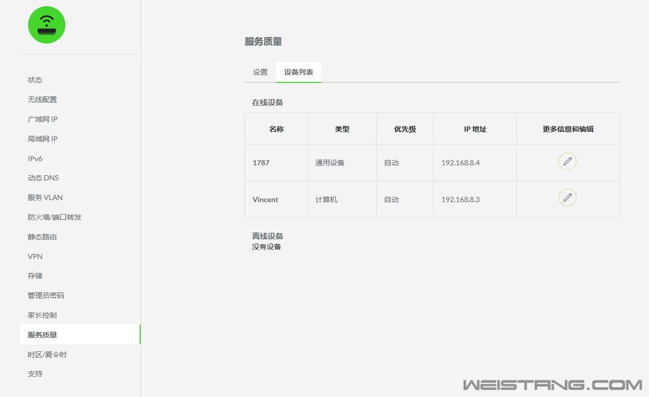
Task: Open 动态 DNS settings
Action: 43,178
